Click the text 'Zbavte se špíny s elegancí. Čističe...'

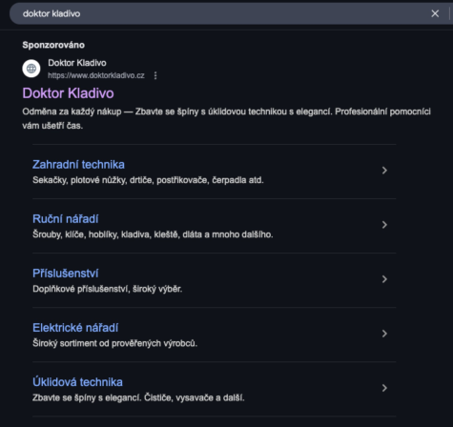(138, 397)
